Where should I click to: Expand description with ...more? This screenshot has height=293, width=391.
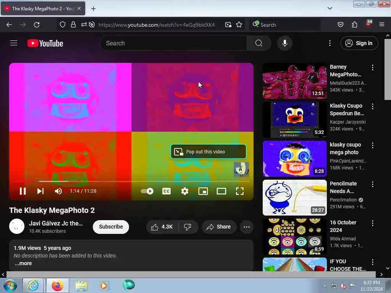click(x=23, y=263)
